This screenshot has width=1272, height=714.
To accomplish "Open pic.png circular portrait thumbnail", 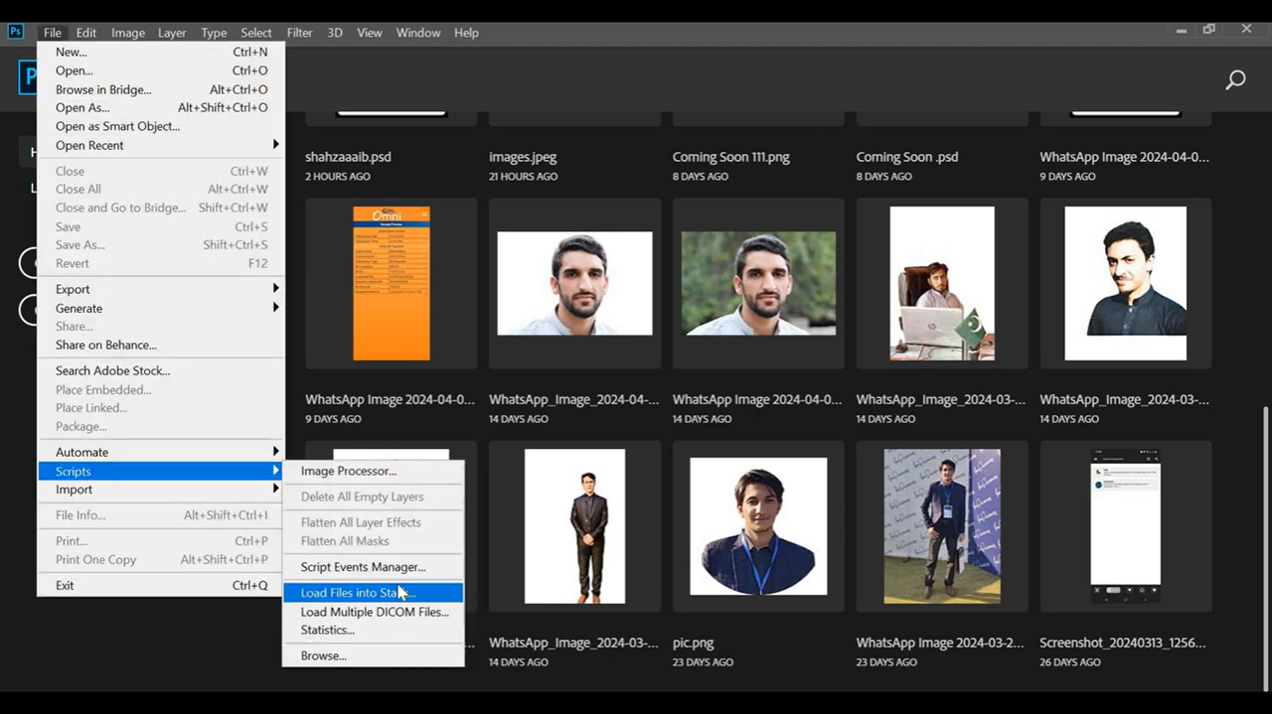I will 758,525.
